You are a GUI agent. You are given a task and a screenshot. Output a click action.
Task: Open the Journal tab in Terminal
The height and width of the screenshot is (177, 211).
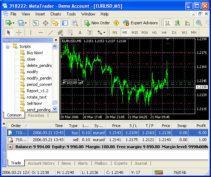141,163
